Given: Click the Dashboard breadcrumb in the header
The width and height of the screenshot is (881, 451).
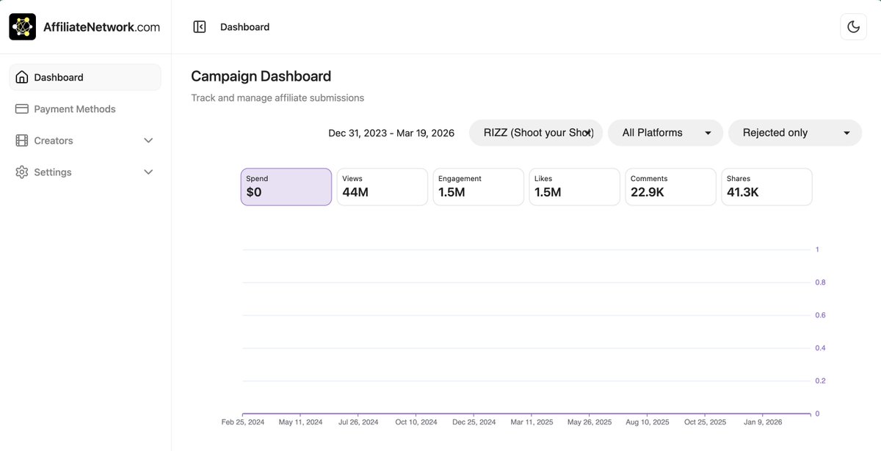Looking at the screenshot, I should (x=245, y=27).
